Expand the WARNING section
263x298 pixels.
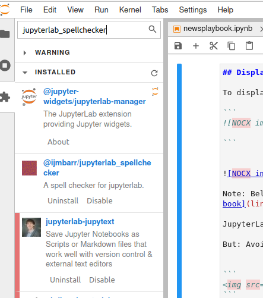point(25,53)
